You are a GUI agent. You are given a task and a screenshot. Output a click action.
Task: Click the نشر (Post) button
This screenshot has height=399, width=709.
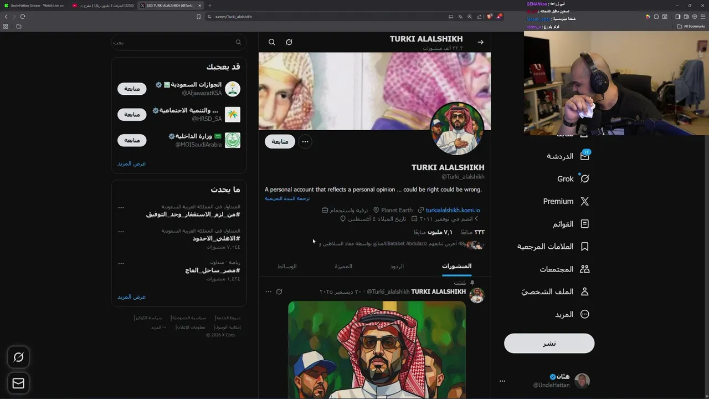549,344
